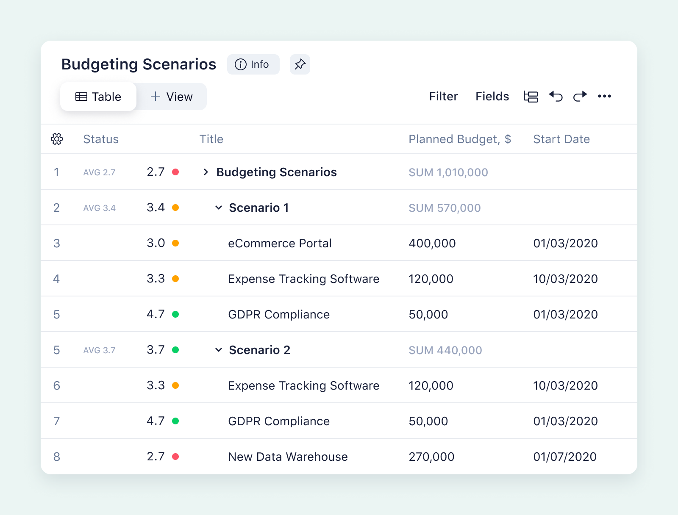Open the Fields menu
Image resolution: width=678 pixels, height=515 pixels.
point(492,97)
